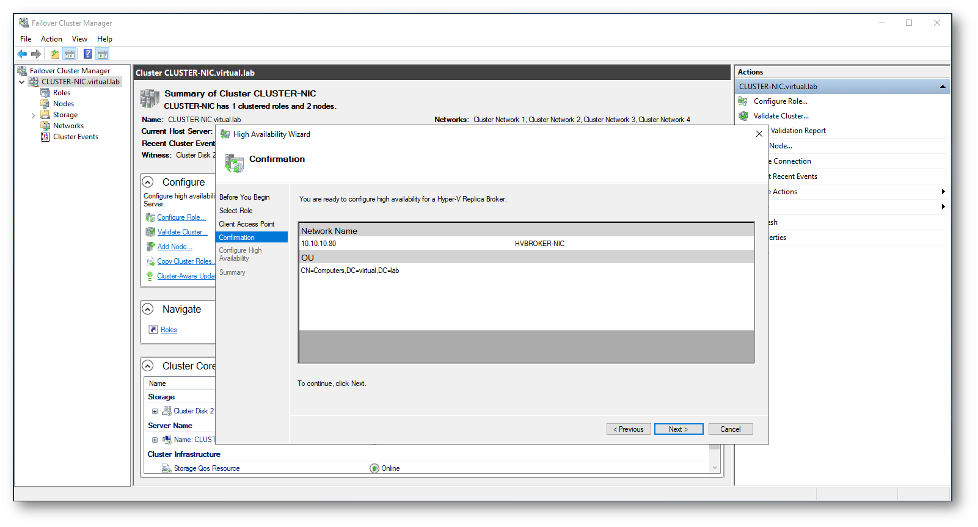
Task: Open the Roles link under Navigate
Action: coord(169,330)
